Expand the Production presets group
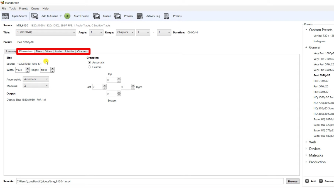This screenshot has height=188, width=334. [306, 162]
